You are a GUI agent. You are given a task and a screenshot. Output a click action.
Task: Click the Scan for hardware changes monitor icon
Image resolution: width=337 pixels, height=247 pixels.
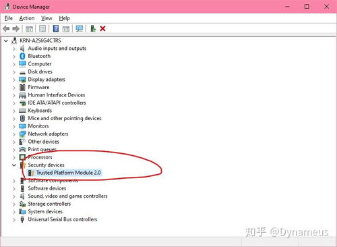(x=80, y=28)
